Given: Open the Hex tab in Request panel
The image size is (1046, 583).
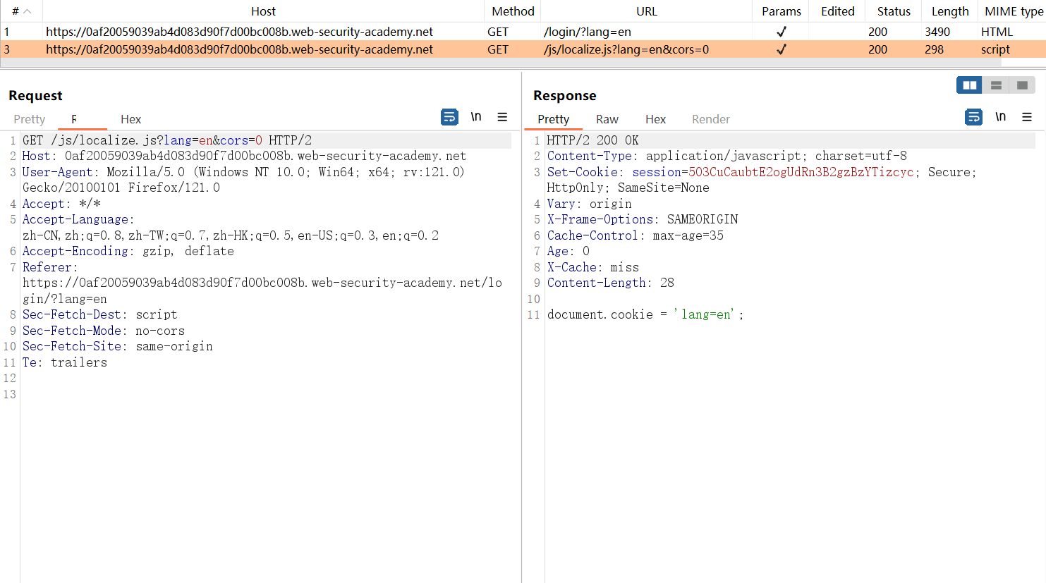Looking at the screenshot, I should pyautogui.click(x=130, y=119).
